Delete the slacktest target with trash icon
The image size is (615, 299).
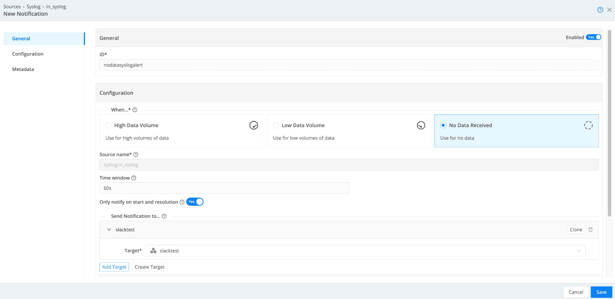590,230
